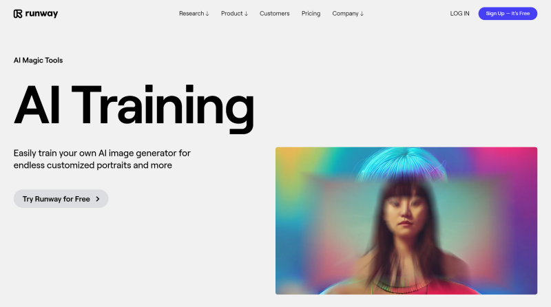The height and width of the screenshot is (307, 551).
Task: Click the arrow icon beside Product
Action: pyautogui.click(x=246, y=14)
